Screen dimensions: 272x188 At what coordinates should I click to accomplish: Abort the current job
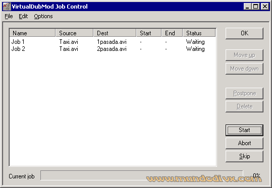(244, 143)
